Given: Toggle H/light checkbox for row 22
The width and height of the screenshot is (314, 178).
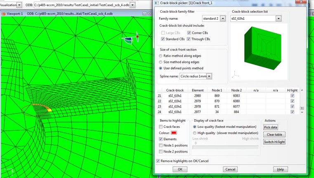Looking at the screenshot, I should point(292,101).
